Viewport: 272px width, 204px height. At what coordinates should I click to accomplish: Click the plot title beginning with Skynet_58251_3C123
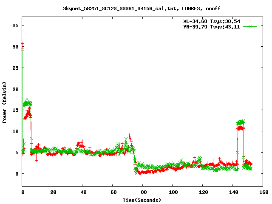(x=142, y=8)
